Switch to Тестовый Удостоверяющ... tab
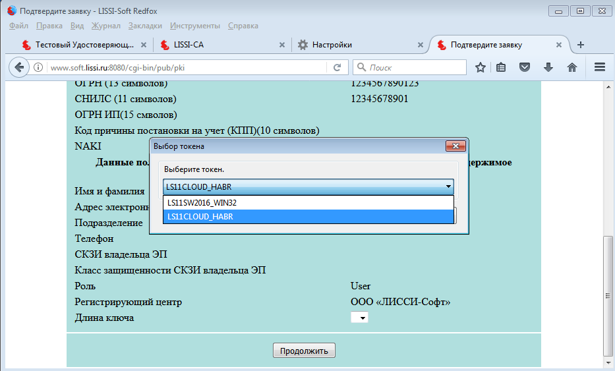 [84, 45]
